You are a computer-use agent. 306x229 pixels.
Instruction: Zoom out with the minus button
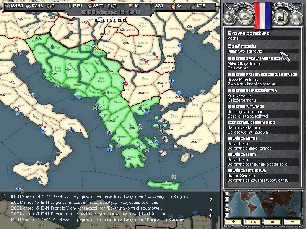(x=292, y=222)
